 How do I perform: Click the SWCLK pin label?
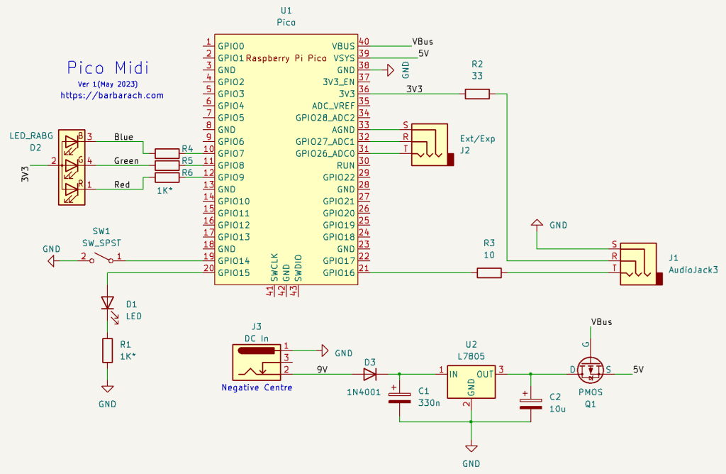(x=274, y=268)
